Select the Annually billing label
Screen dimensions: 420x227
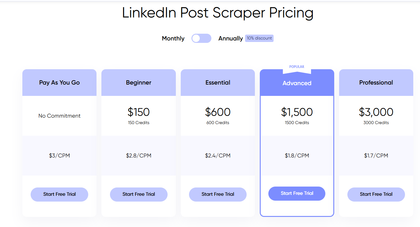coord(230,38)
